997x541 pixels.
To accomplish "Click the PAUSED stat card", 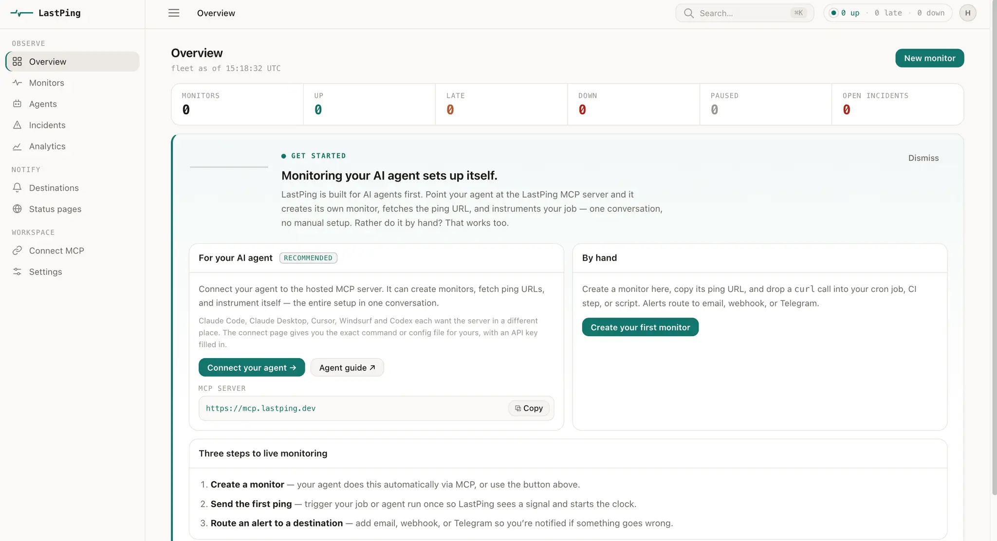I will (766, 104).
